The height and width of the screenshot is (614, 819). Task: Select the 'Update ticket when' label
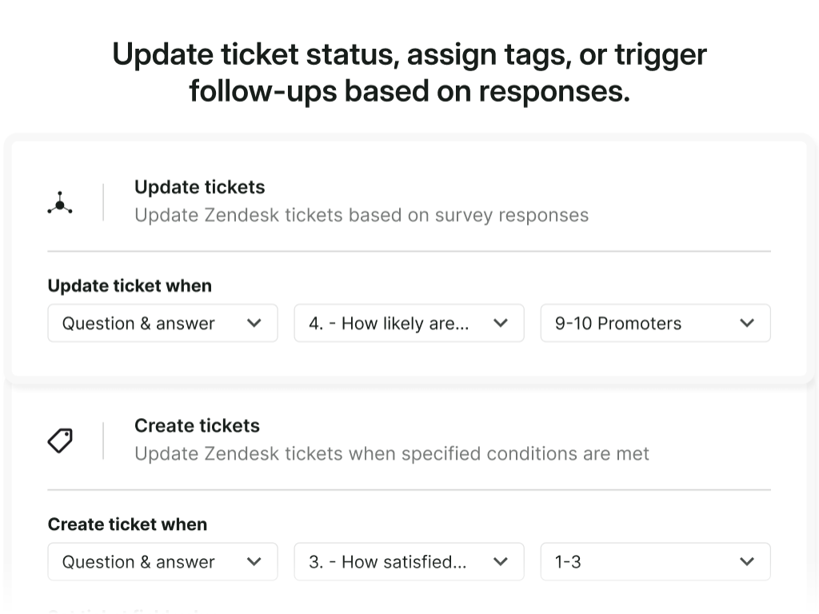click(130, 285)
